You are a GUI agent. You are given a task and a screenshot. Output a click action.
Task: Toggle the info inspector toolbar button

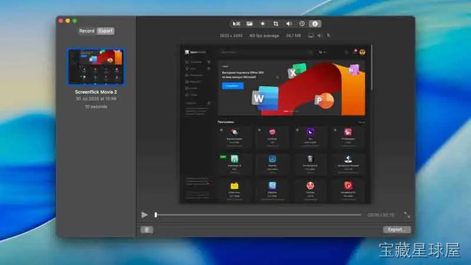[x=315, y=24]
